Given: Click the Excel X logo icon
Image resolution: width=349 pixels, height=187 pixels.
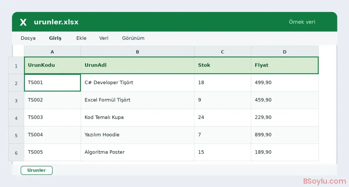Looking at the screenshot, I should coord(23,22).
